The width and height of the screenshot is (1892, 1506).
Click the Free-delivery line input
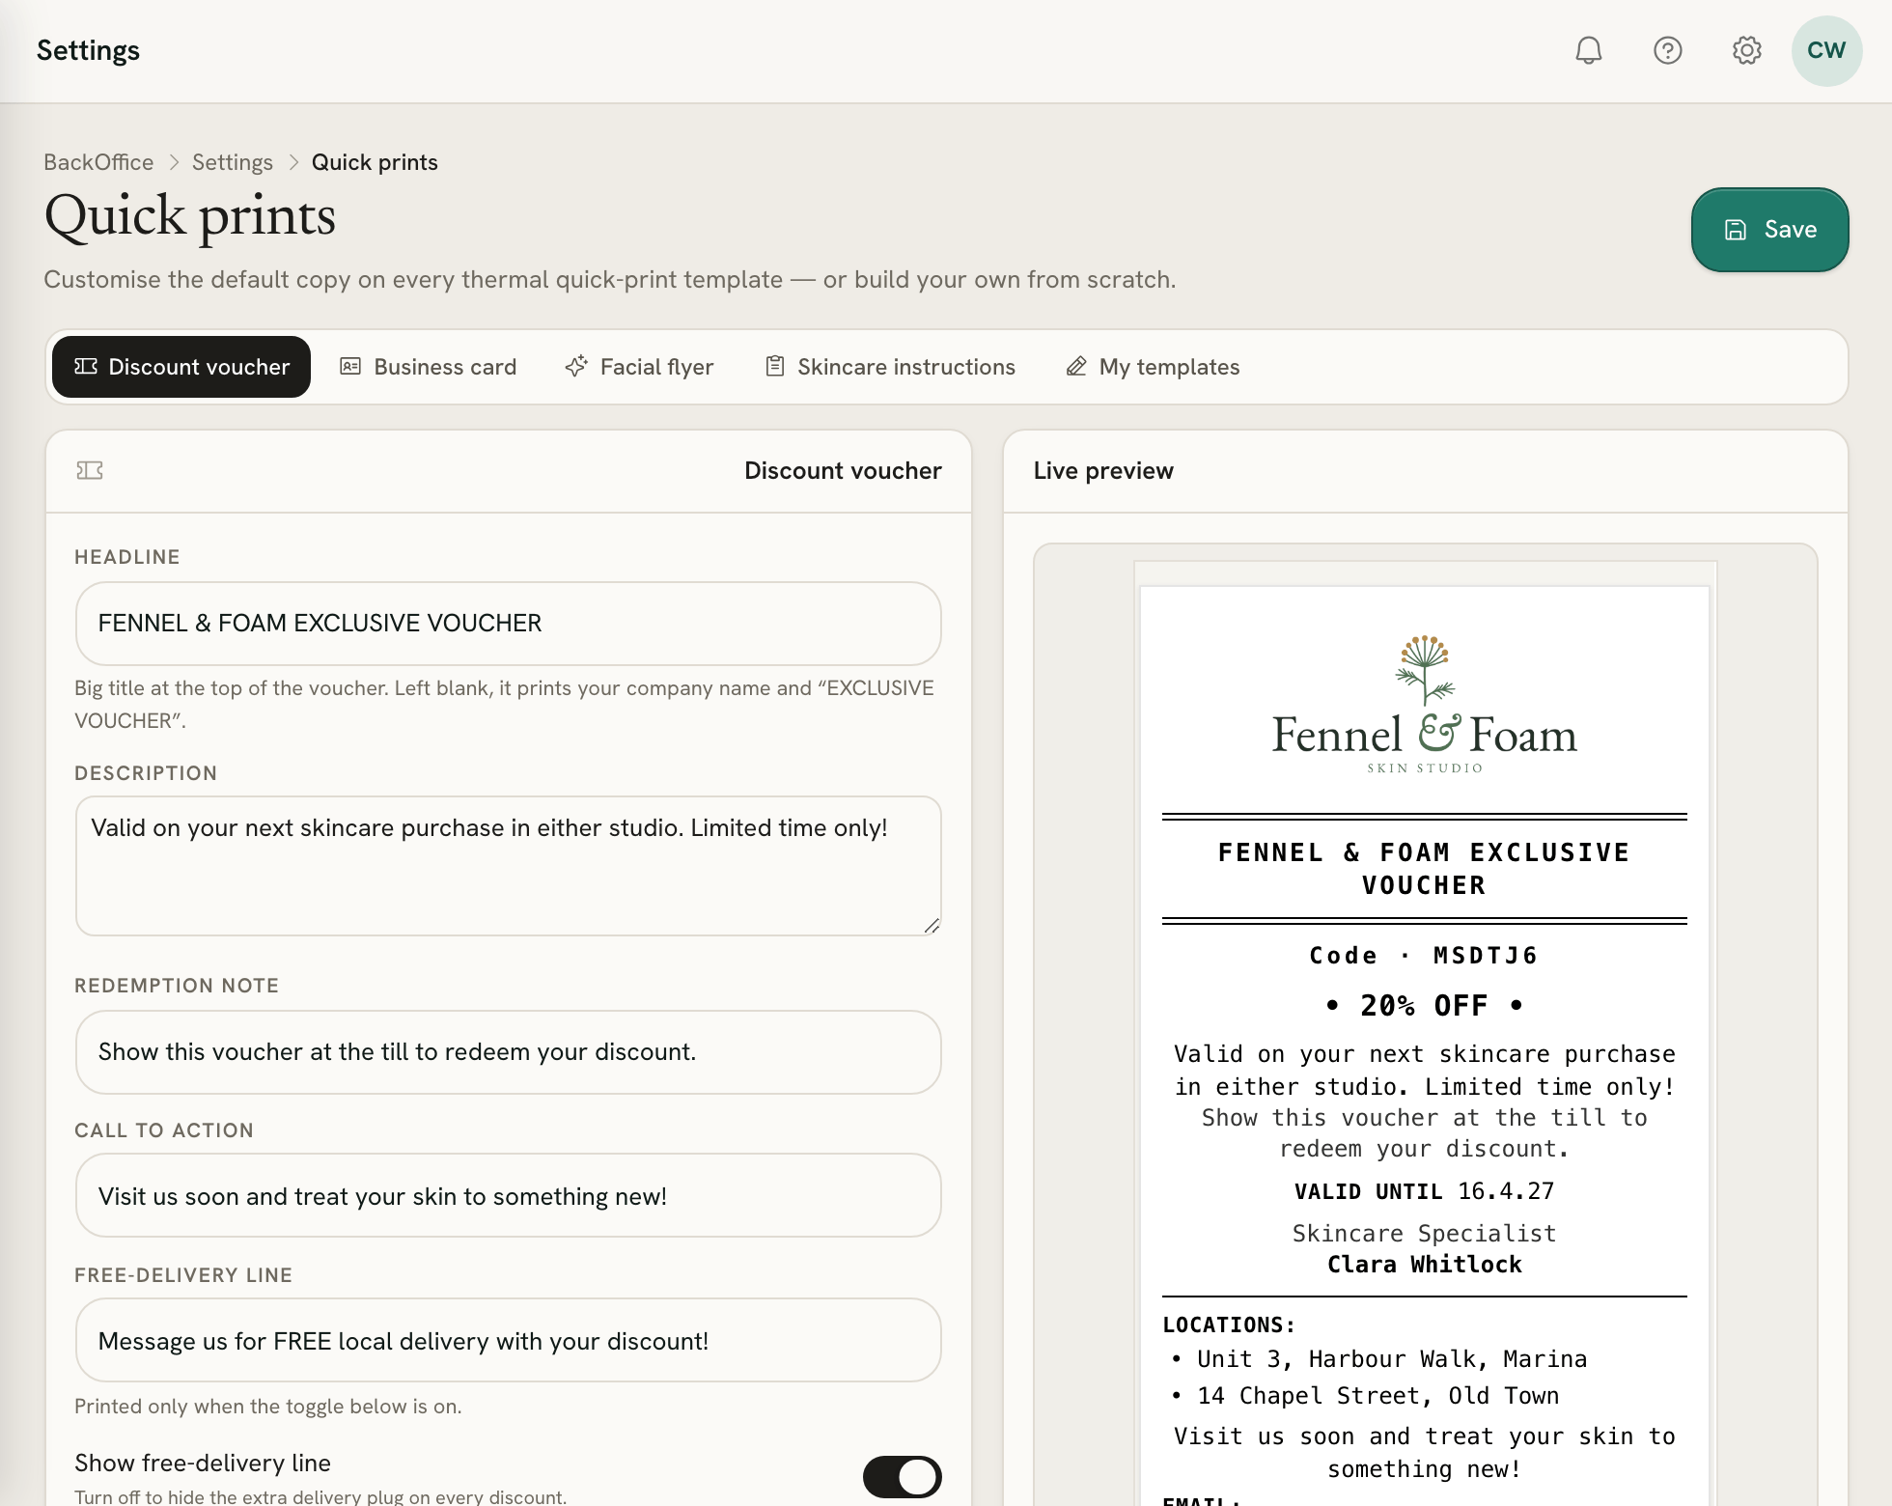(x=509, y=1340)
